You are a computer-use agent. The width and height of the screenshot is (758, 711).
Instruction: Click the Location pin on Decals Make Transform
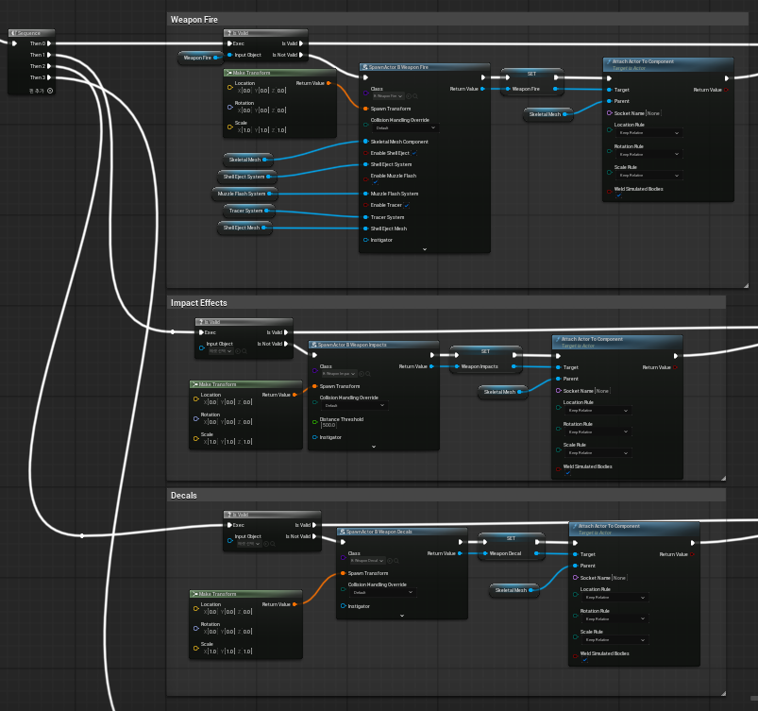(x=195, y=608)
